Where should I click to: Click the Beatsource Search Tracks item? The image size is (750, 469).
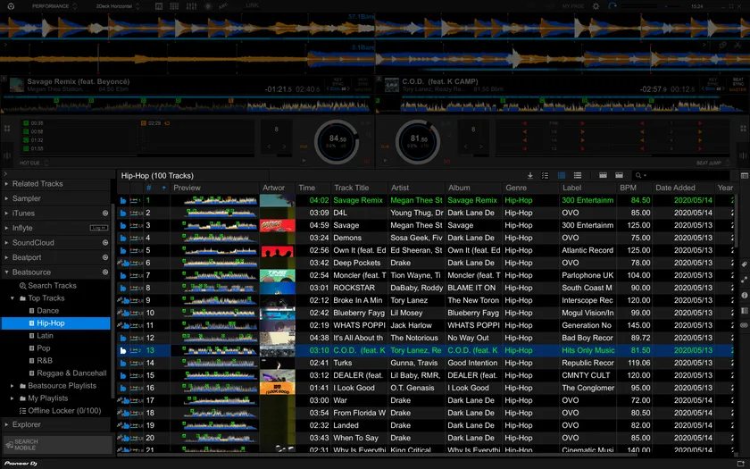pos(52,286)
